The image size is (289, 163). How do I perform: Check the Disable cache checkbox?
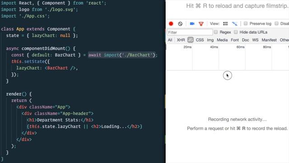click(x=276, y=24)
